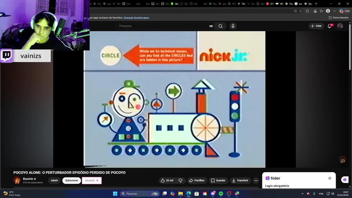
Task: Open Task View on the taskbar
Action: tap(164, 194)
